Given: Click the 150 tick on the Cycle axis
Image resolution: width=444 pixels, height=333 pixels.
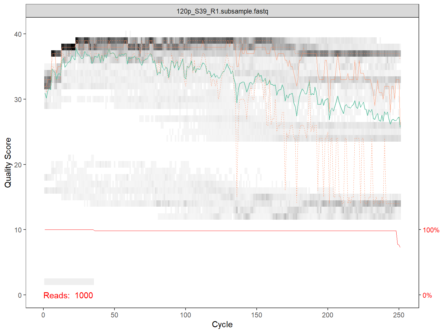Looking at the screenshot, I should click(257, 315).
